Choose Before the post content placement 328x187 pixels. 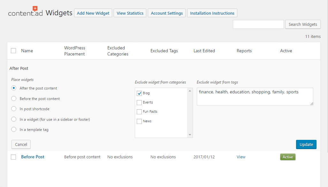coord(14,98)
